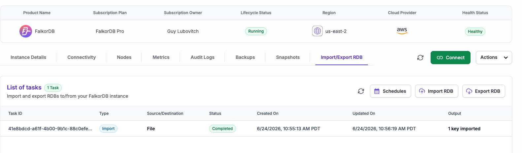Click the Created On column header
Image resolution: width=522 pixels, height=153 pixels.
coord(268,114)
